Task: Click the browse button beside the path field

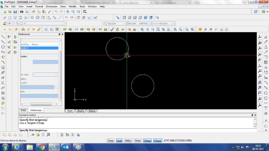Action: [57, 87]
